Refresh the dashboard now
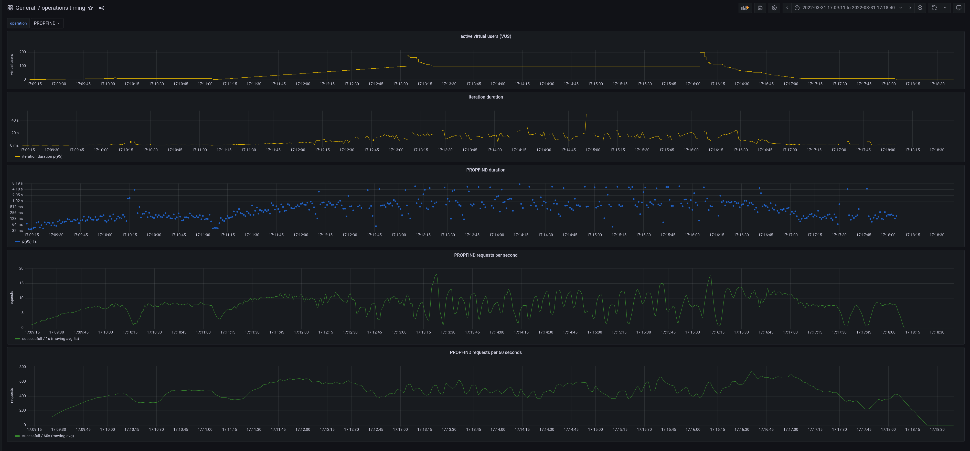Image resolution: width=970 pixels, height=451 pixels. [x=934, y=8]
